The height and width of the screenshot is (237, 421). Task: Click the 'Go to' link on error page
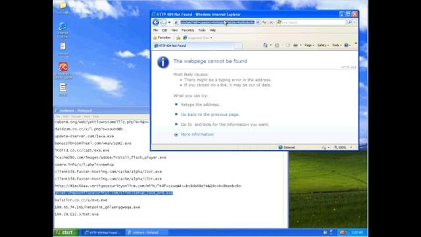coord(186,124)
